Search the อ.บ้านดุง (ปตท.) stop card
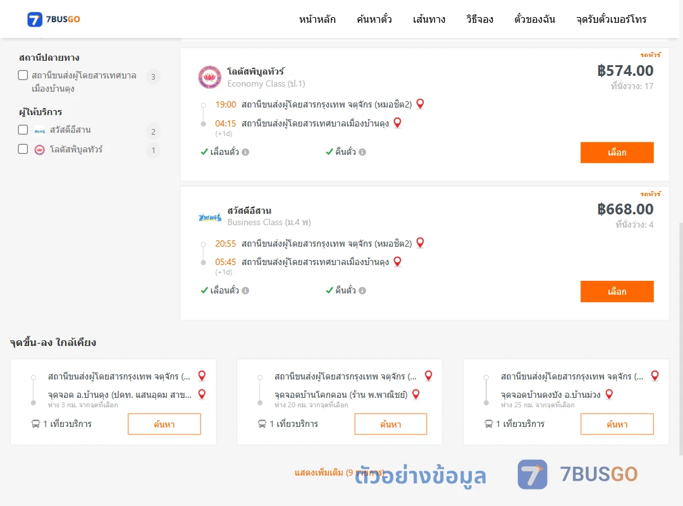This screenshot has width=683, height=506. point(164,424)
